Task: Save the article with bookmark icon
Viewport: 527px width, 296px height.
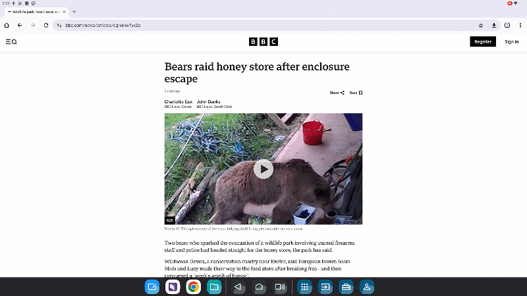Action: (x=356, y=93)
